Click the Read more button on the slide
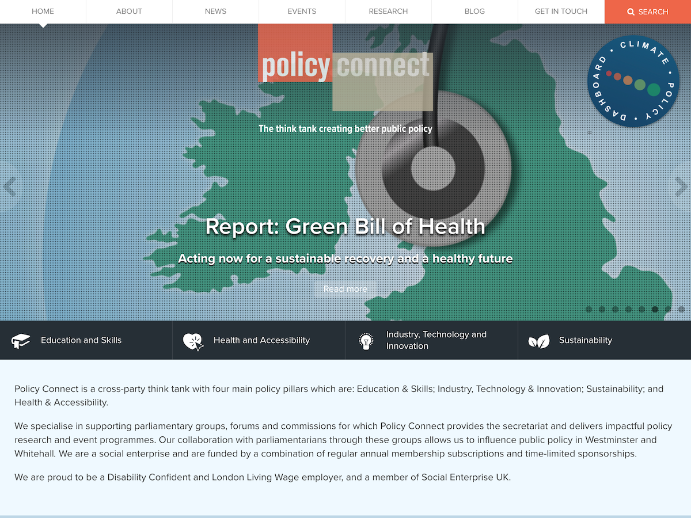This screenshot has width=691, height=518. (345, 289)
